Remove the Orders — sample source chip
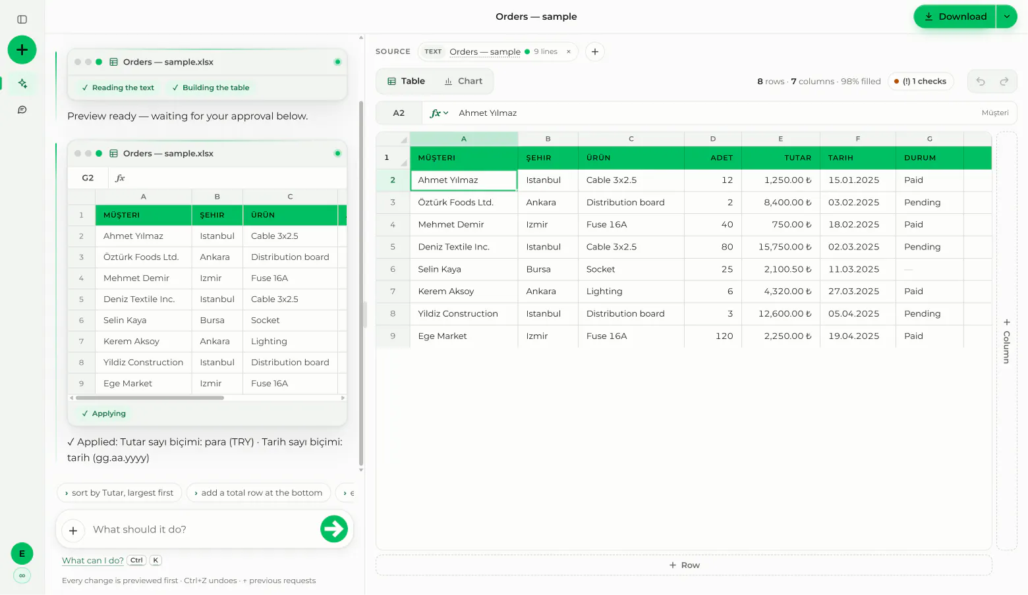This screenshot has width=1028, height=595. pyautogui.click(x=569, y=51)
